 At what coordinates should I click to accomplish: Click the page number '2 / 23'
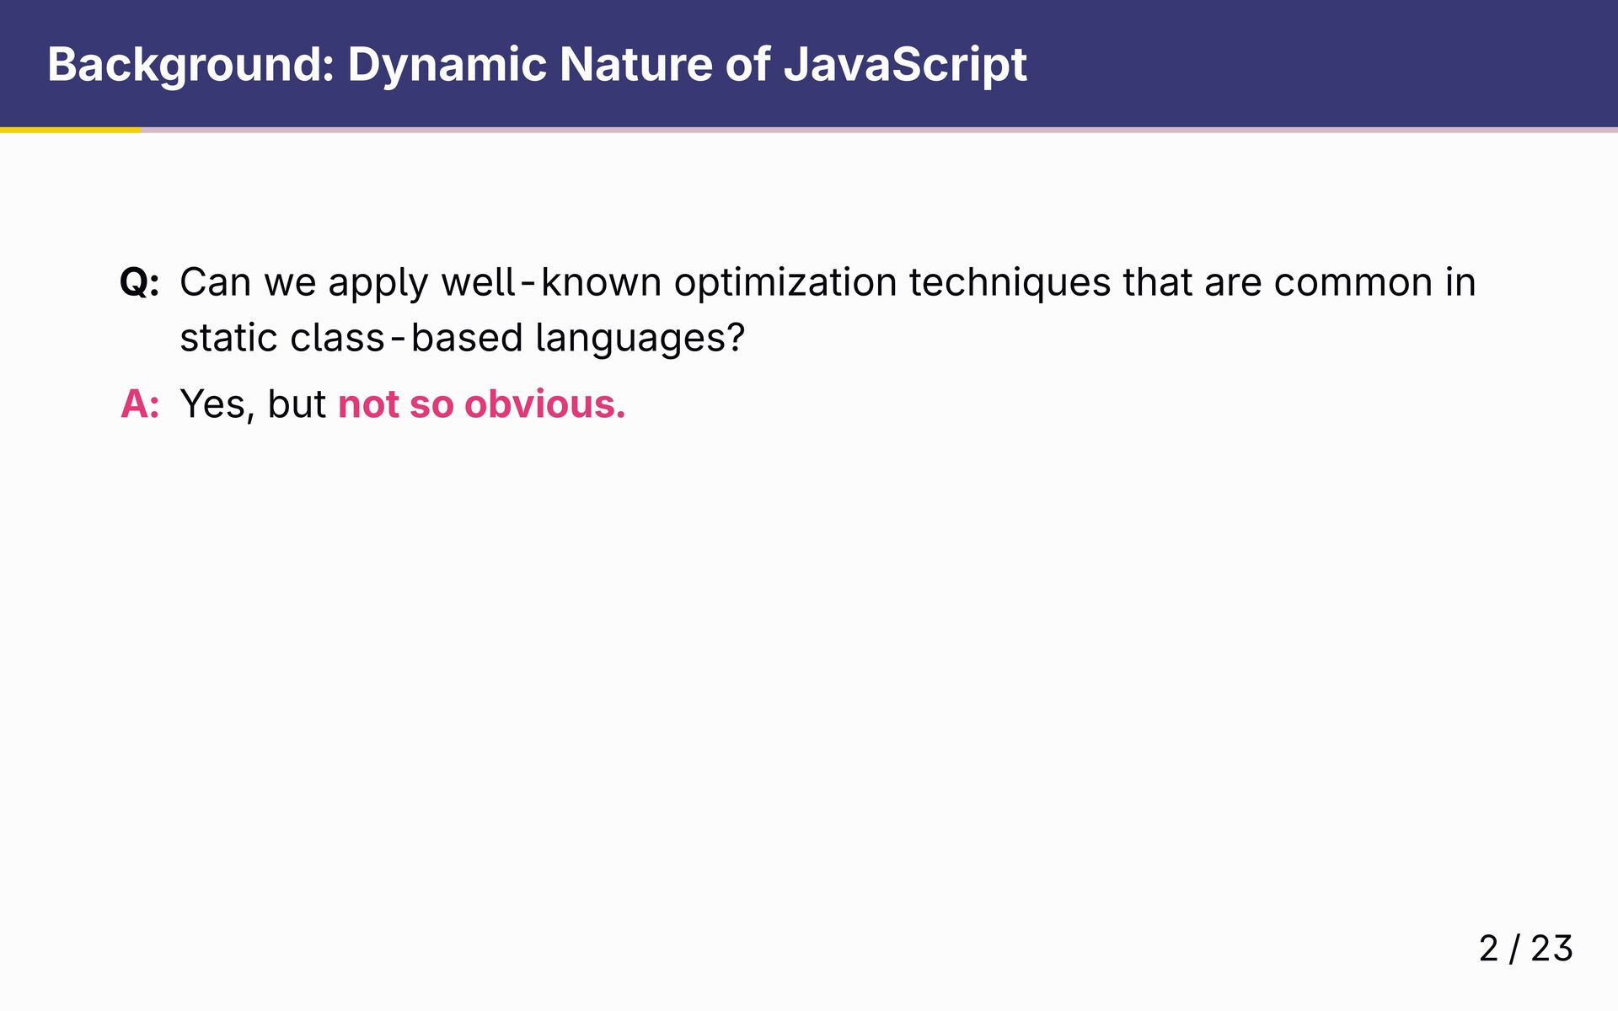click(1526, 949)
